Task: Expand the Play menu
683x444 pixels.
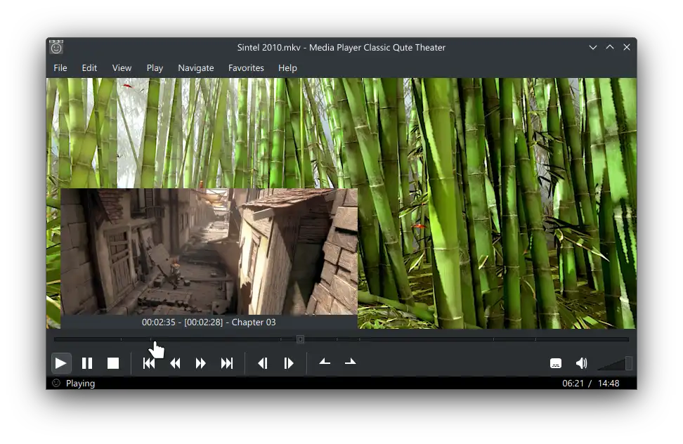Action: click(x=155, y=68)
